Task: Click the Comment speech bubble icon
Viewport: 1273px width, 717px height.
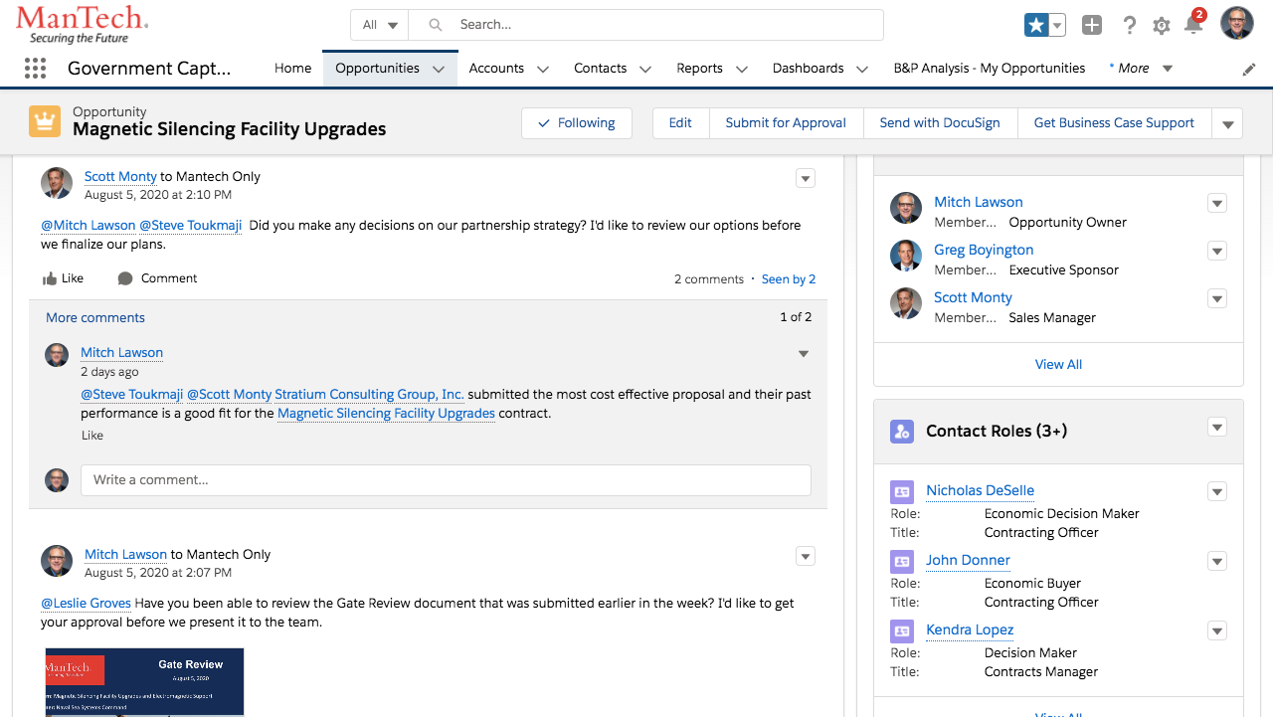Action: [125, 278]
